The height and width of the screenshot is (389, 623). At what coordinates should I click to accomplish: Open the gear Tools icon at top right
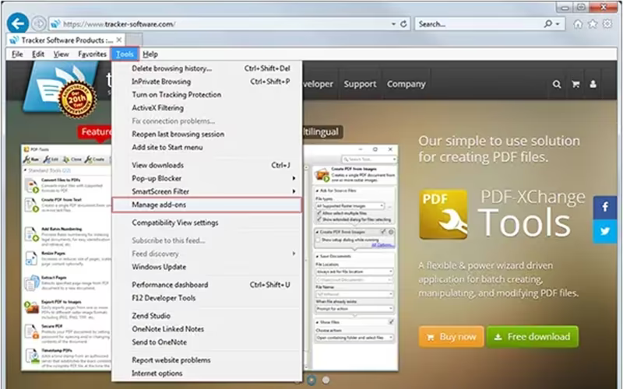(x=607, y=24)
